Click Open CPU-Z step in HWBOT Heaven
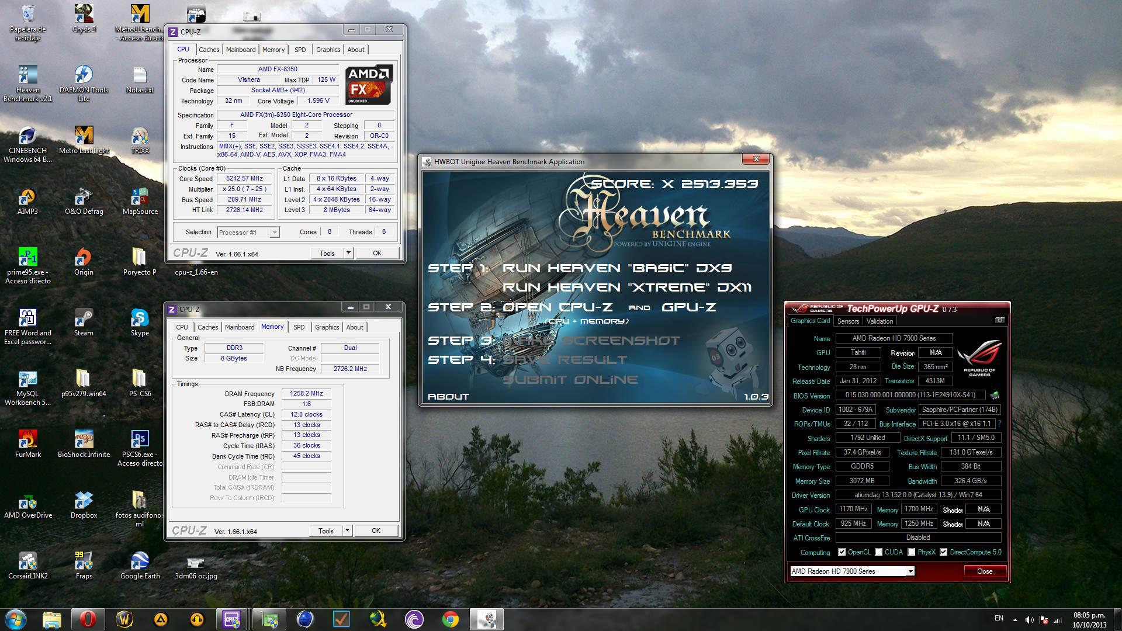Screen dimensions: 1122x631 [x=557, y=307]
